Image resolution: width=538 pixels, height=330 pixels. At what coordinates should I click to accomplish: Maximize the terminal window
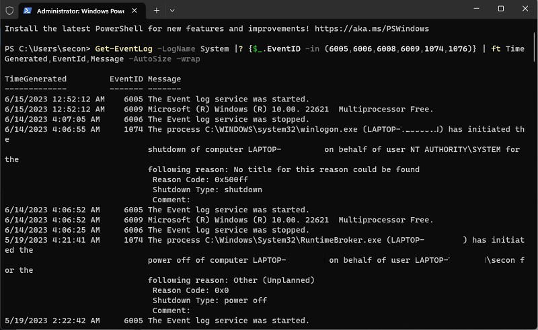(x=501, y=9)
